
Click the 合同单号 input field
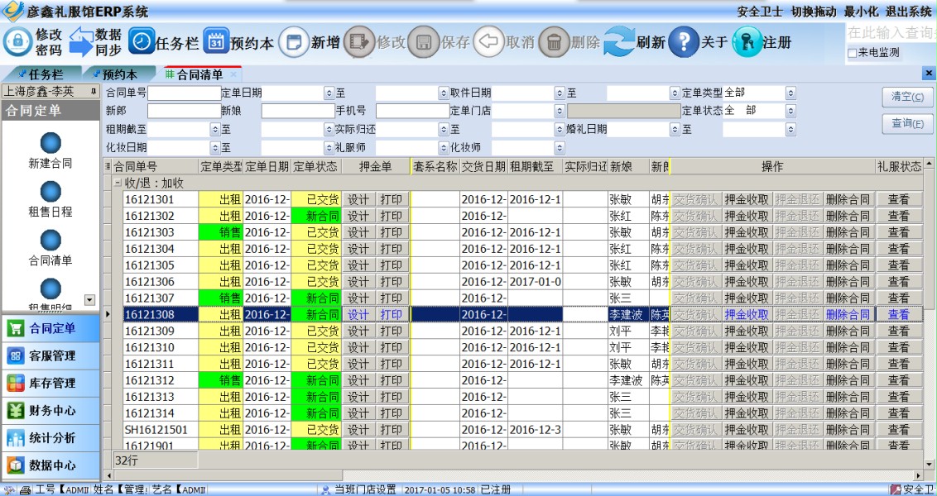click(184, 93)
